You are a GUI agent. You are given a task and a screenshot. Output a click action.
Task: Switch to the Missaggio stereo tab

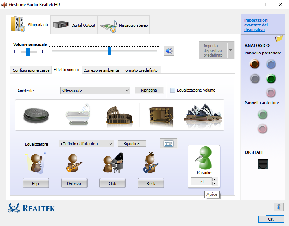[x=124, y=25]
